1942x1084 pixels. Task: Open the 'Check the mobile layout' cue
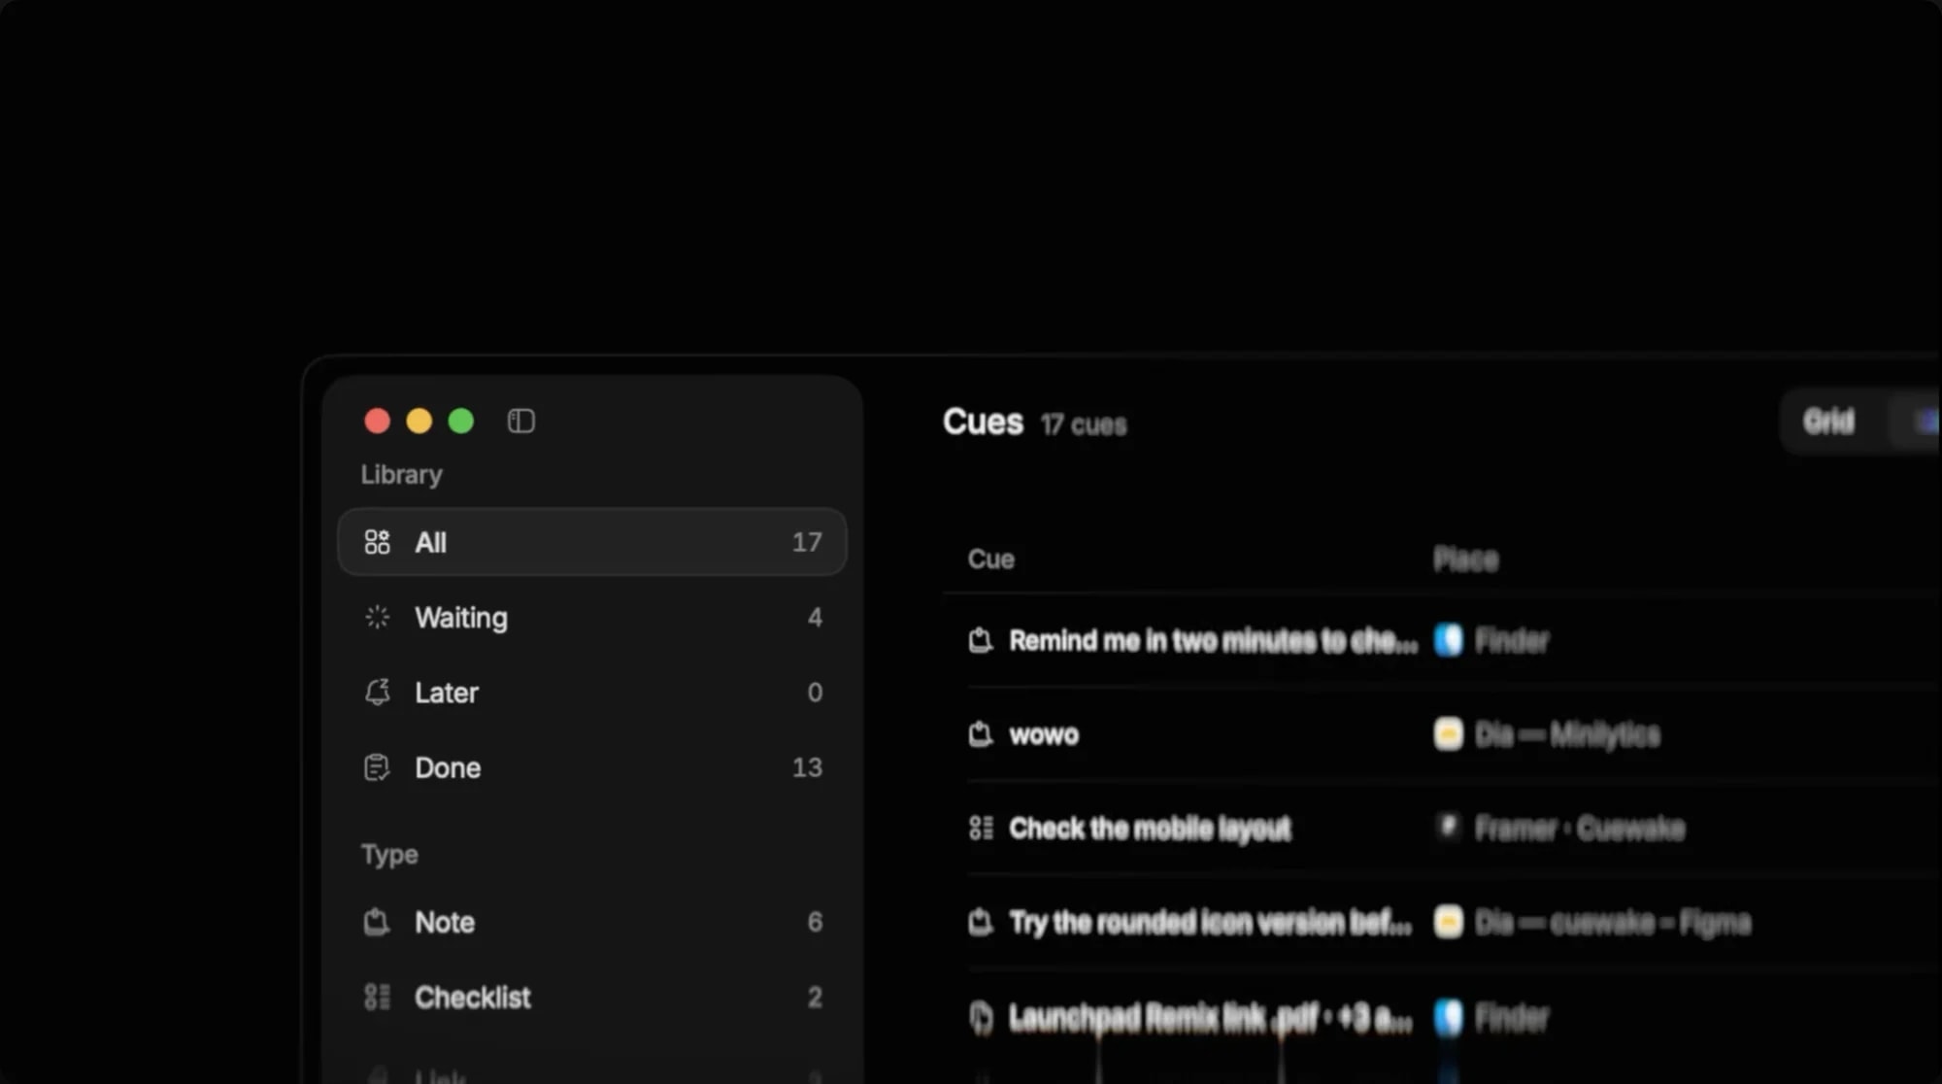(x=1150, y=829)
